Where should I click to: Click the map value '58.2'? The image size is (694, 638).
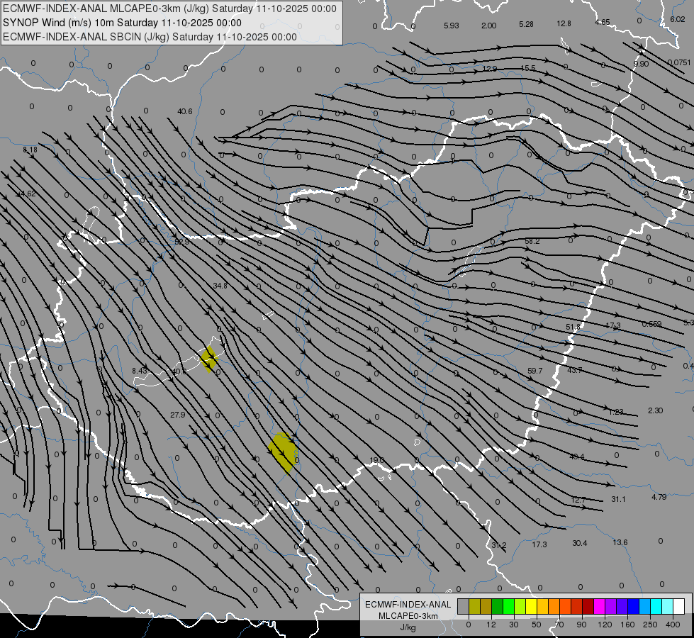tap(532, 241)
